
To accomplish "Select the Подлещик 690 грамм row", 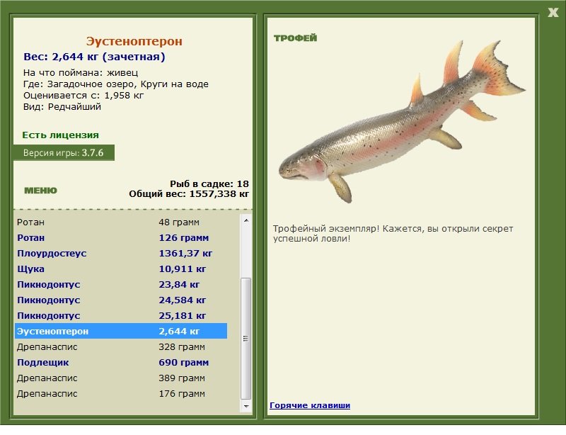I will pyautogui.click(x=121, y=362).
